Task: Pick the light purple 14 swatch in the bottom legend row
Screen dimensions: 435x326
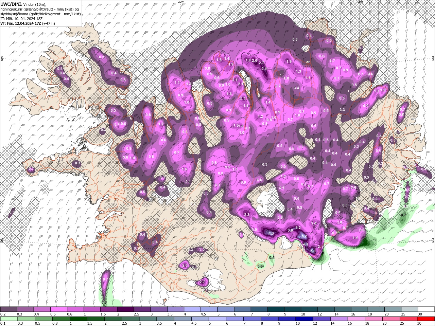Action: (339, 319)
